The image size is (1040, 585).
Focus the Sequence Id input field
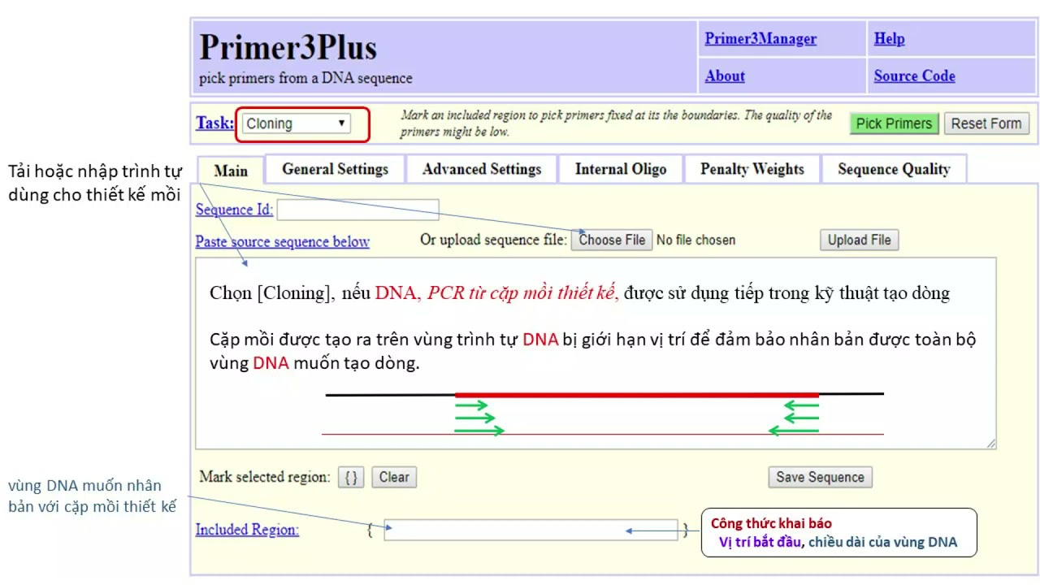[357, 210]
